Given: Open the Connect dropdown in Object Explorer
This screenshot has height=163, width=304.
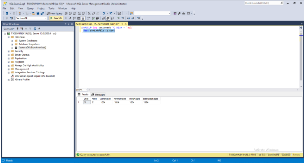Looking at the screenshot, I should pos(9,29).
